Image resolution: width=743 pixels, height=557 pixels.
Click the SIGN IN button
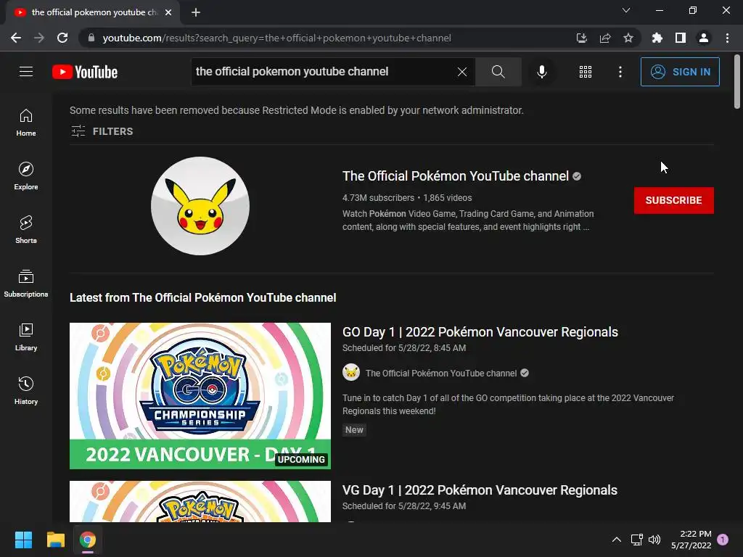pyautogui.click(x=680, y=72)
